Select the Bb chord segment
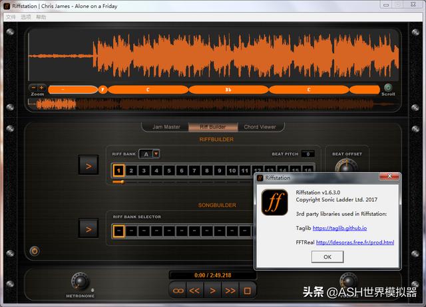The height and width of the screenshot is (307, 426). click(x=228, y=90)
